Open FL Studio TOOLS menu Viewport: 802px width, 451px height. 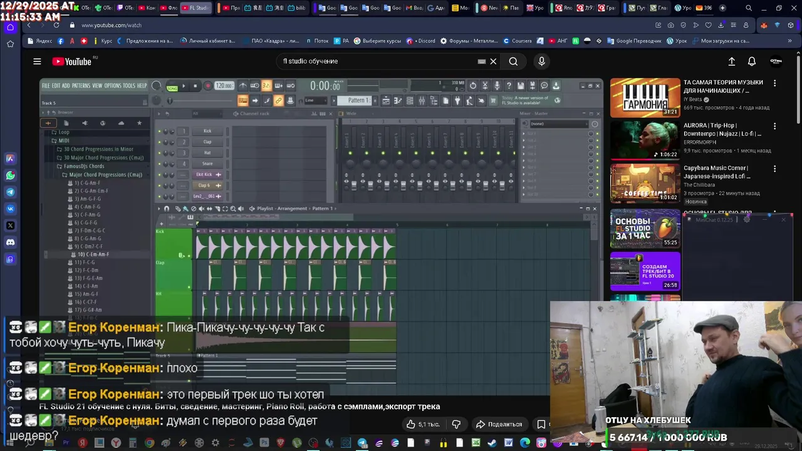129,86
